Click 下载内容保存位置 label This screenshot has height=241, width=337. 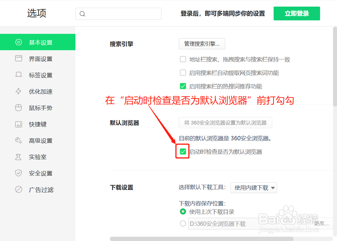pyautogui.click(x=202, y=203)
